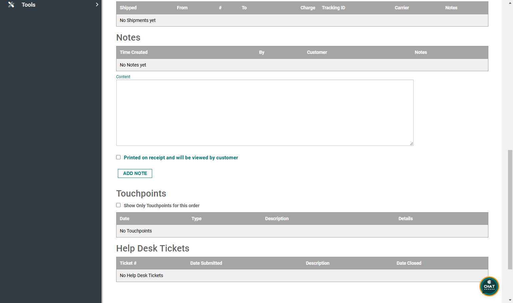Click the 'No Help Desk Tickets' row
Screen dimensions: 513x303
coord(302,275)
